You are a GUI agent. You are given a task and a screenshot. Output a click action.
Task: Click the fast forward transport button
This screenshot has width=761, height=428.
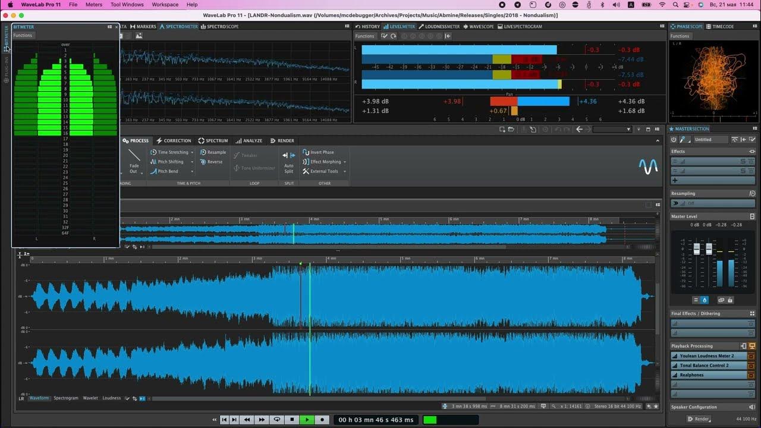point(261,420)
